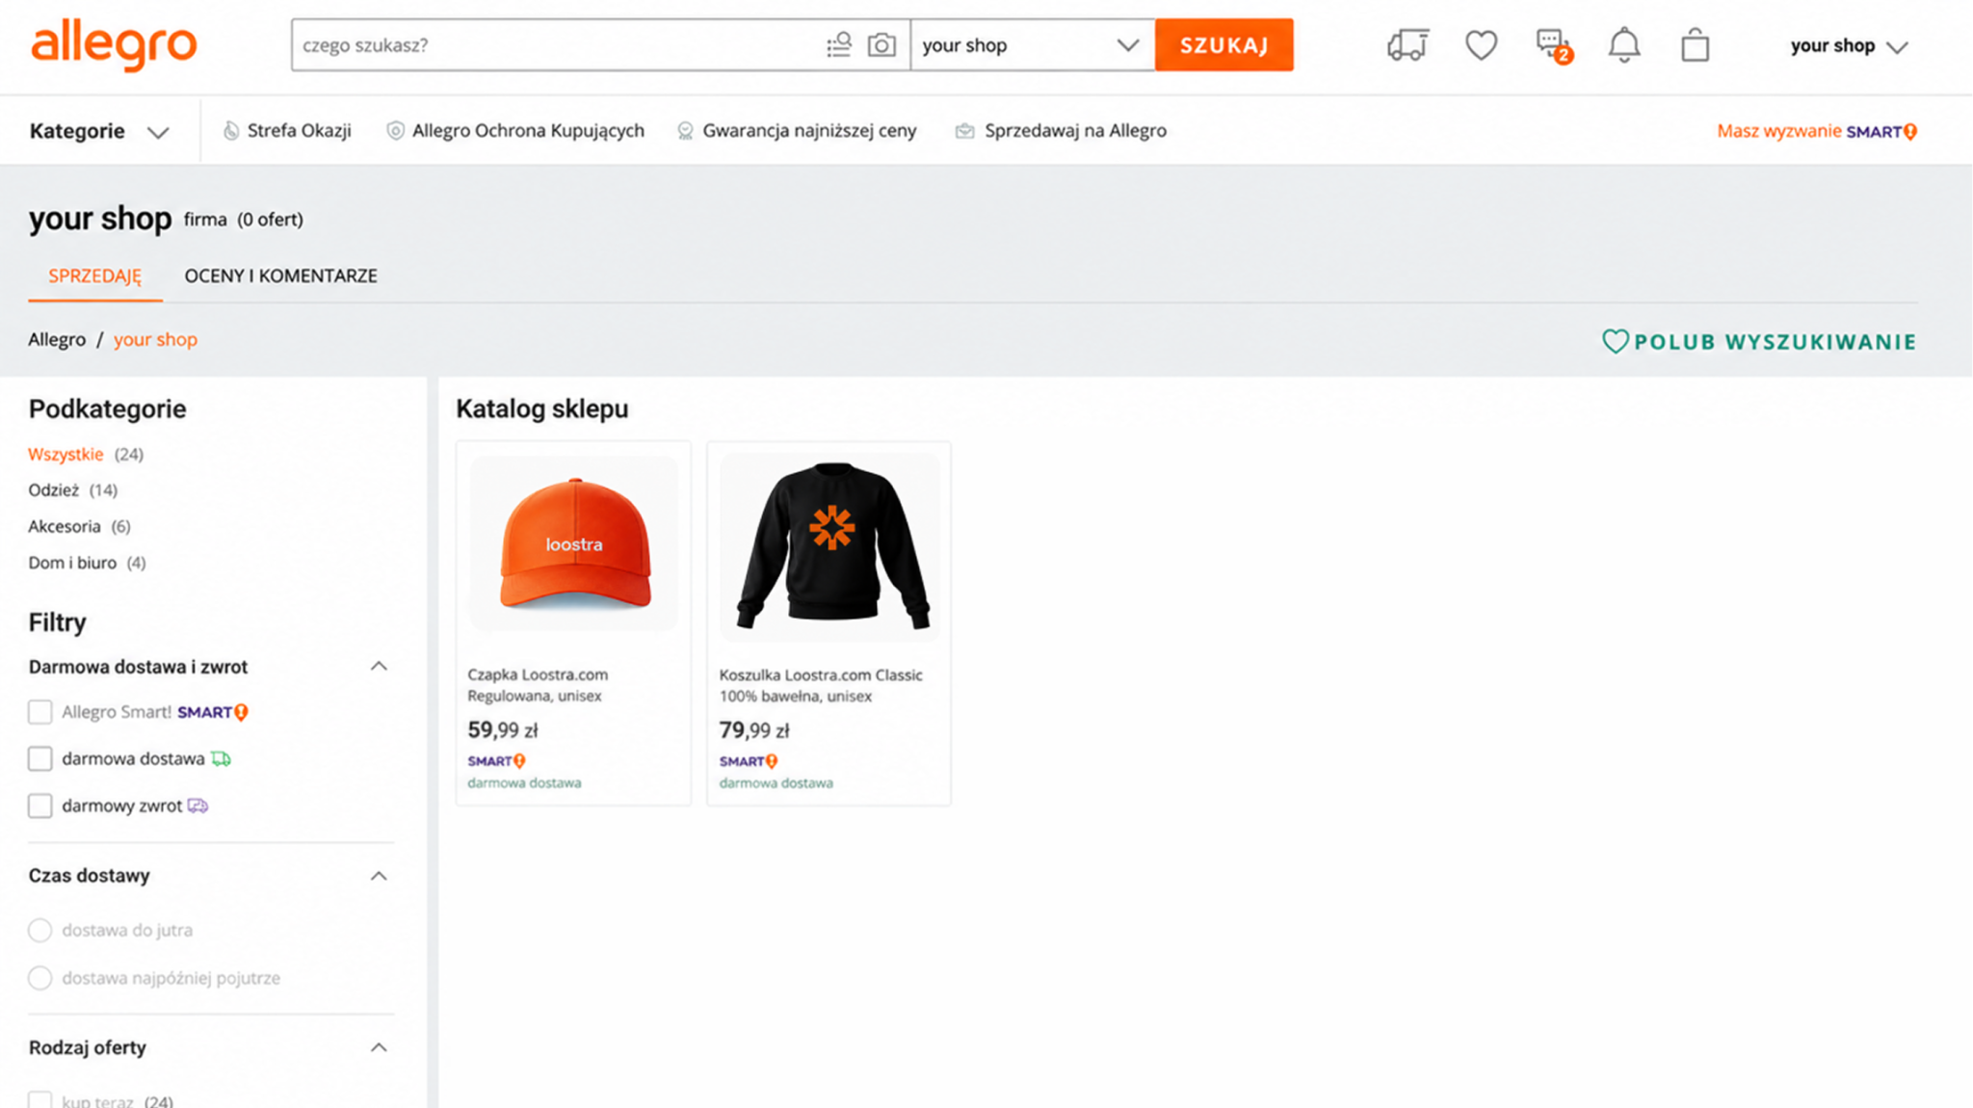Open the Masz wyzwanie SMART link
This screenshot has width=1973, height=1108.
[1817, 131]
